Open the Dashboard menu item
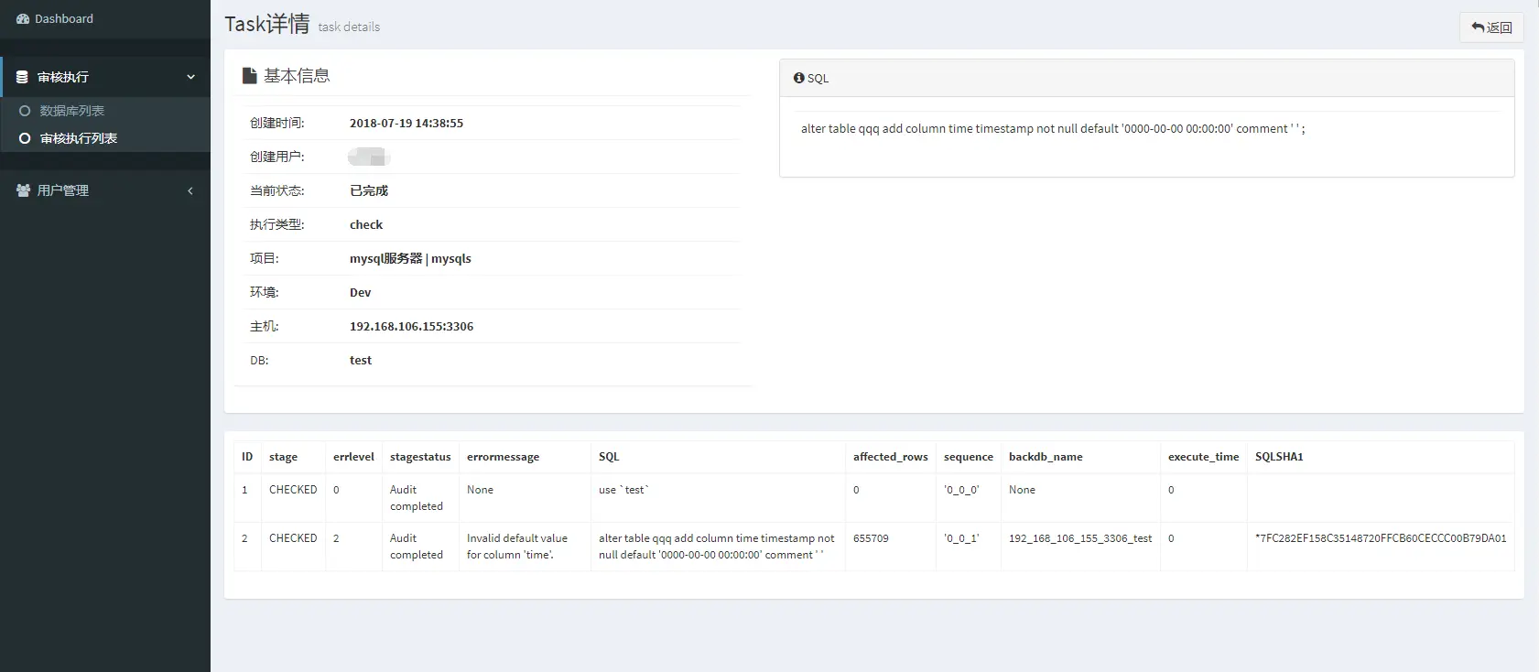This screenshot has width=1539, height=672. pyautogui.click(x=64, y=19)
